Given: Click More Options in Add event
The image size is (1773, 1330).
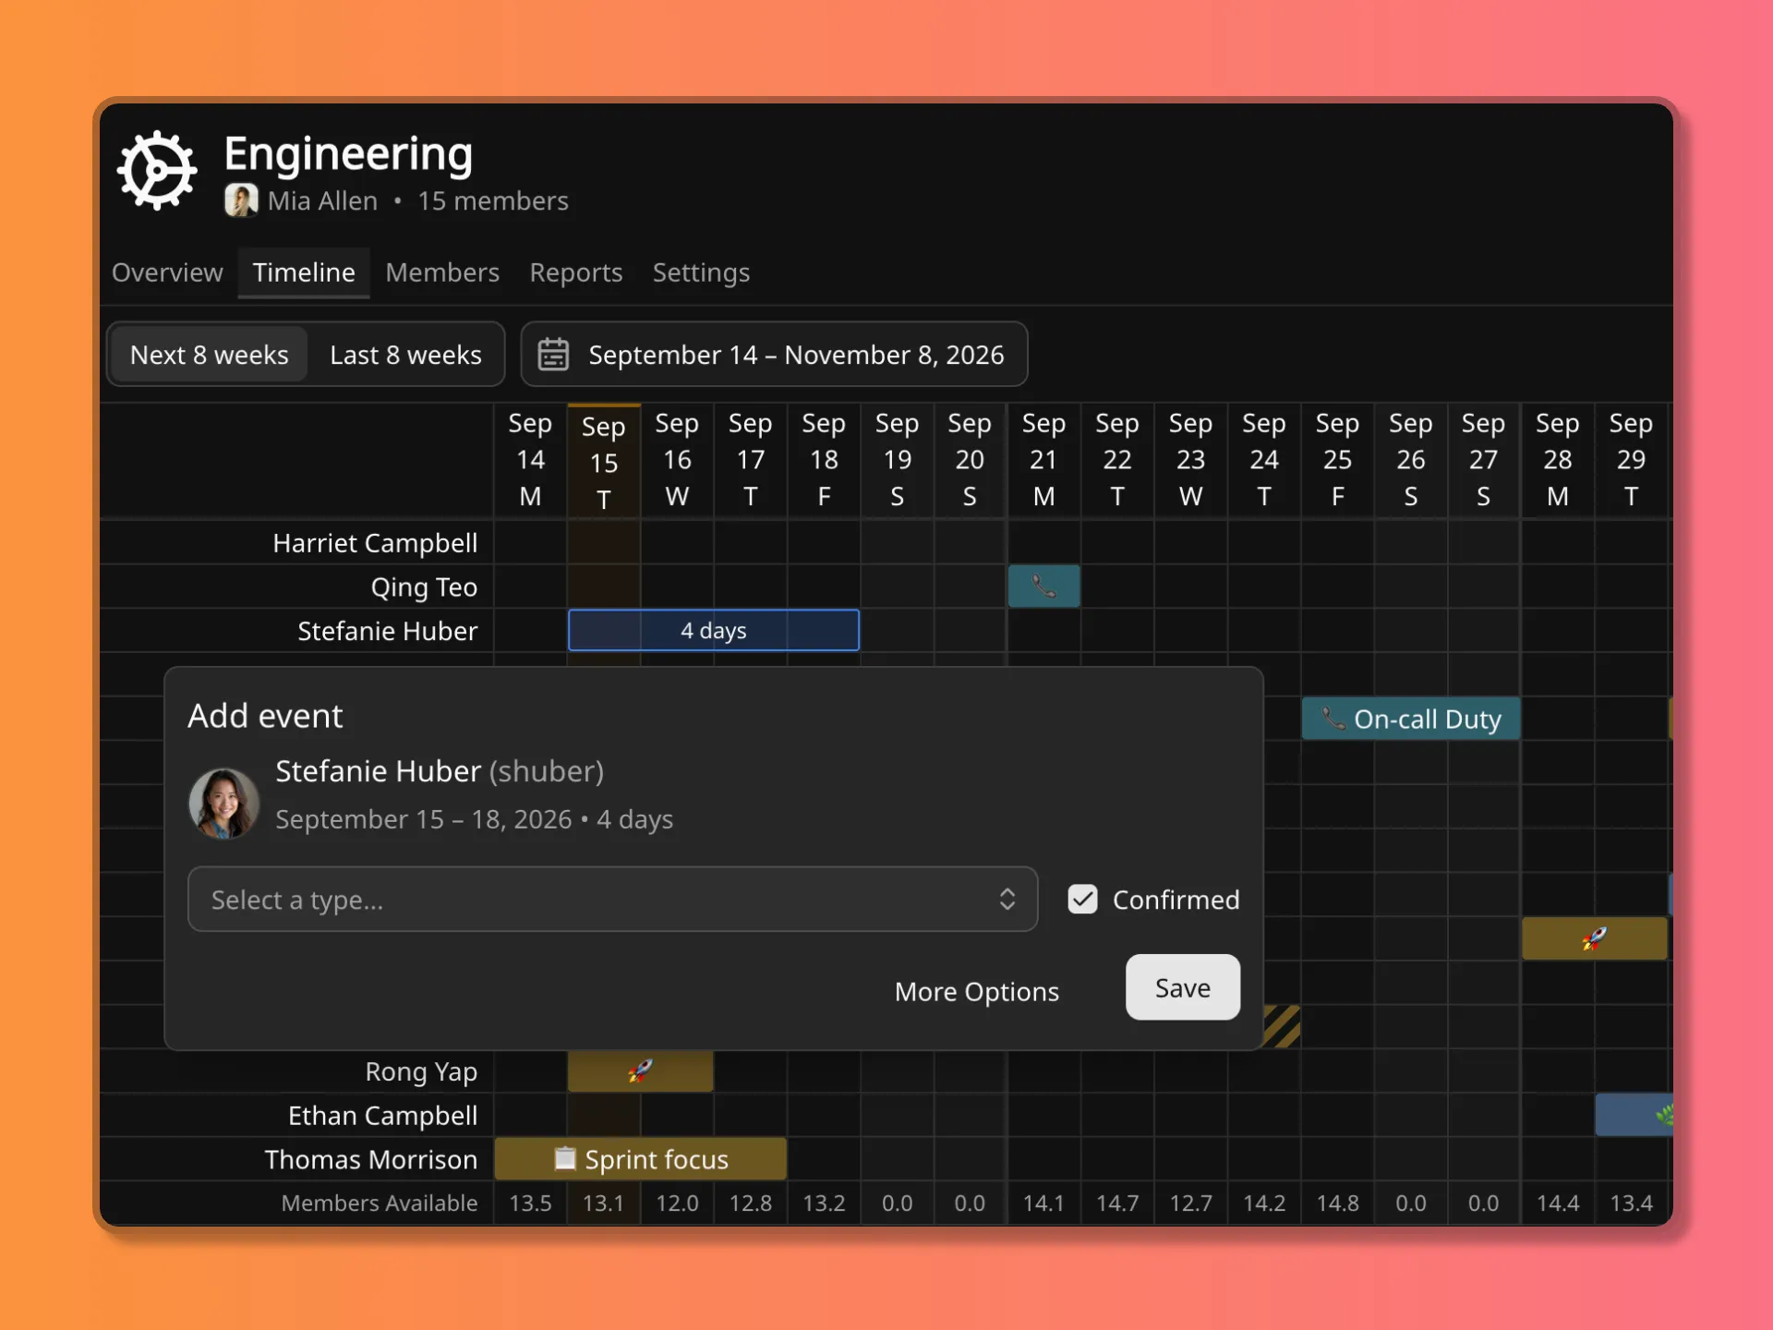Looking at the screenshot, I should pos(977,991).
